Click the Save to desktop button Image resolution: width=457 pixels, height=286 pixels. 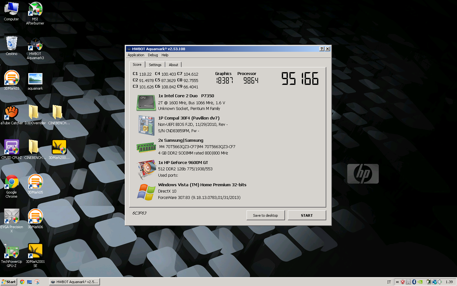(265, 215)
